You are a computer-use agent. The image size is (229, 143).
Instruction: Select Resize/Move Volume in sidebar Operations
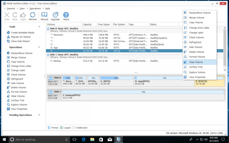[20, 53]
